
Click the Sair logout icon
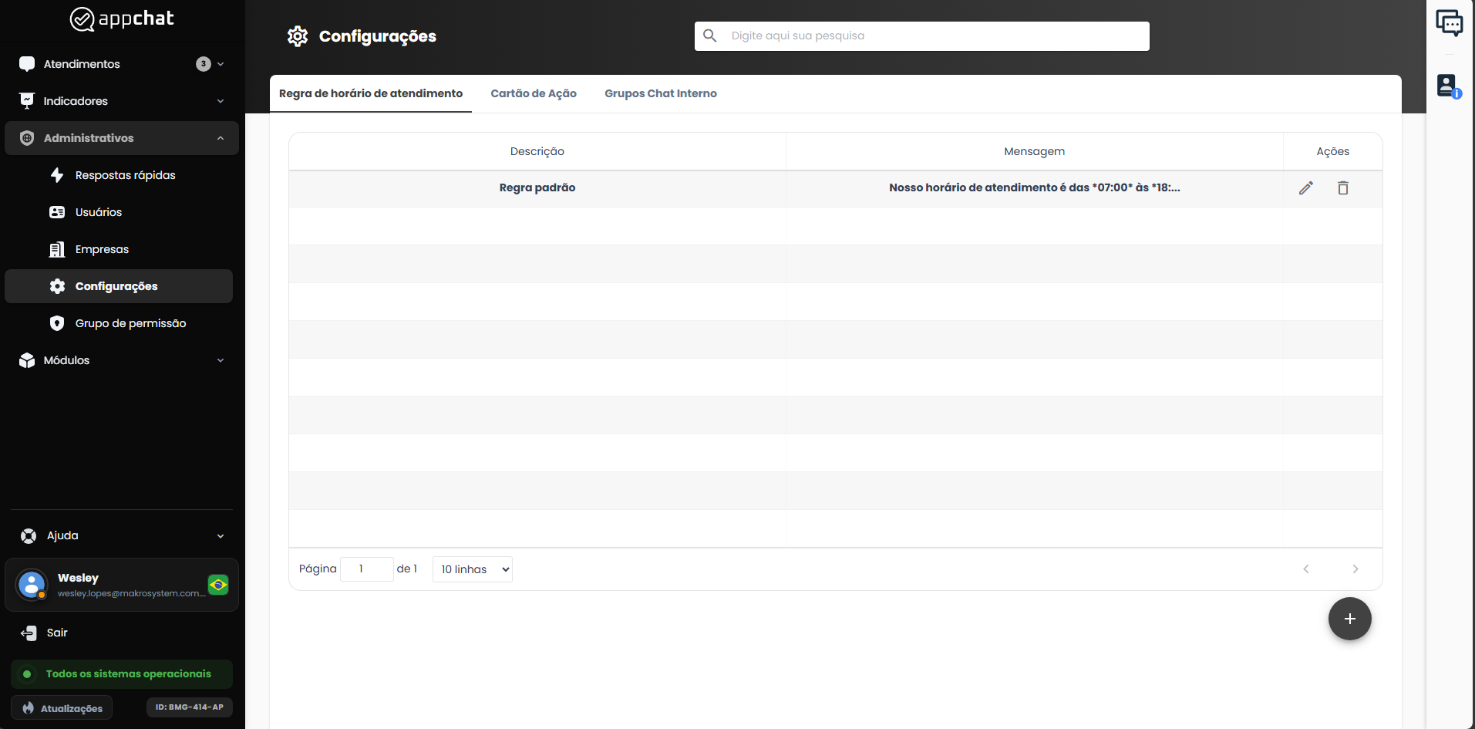point(29,633)
